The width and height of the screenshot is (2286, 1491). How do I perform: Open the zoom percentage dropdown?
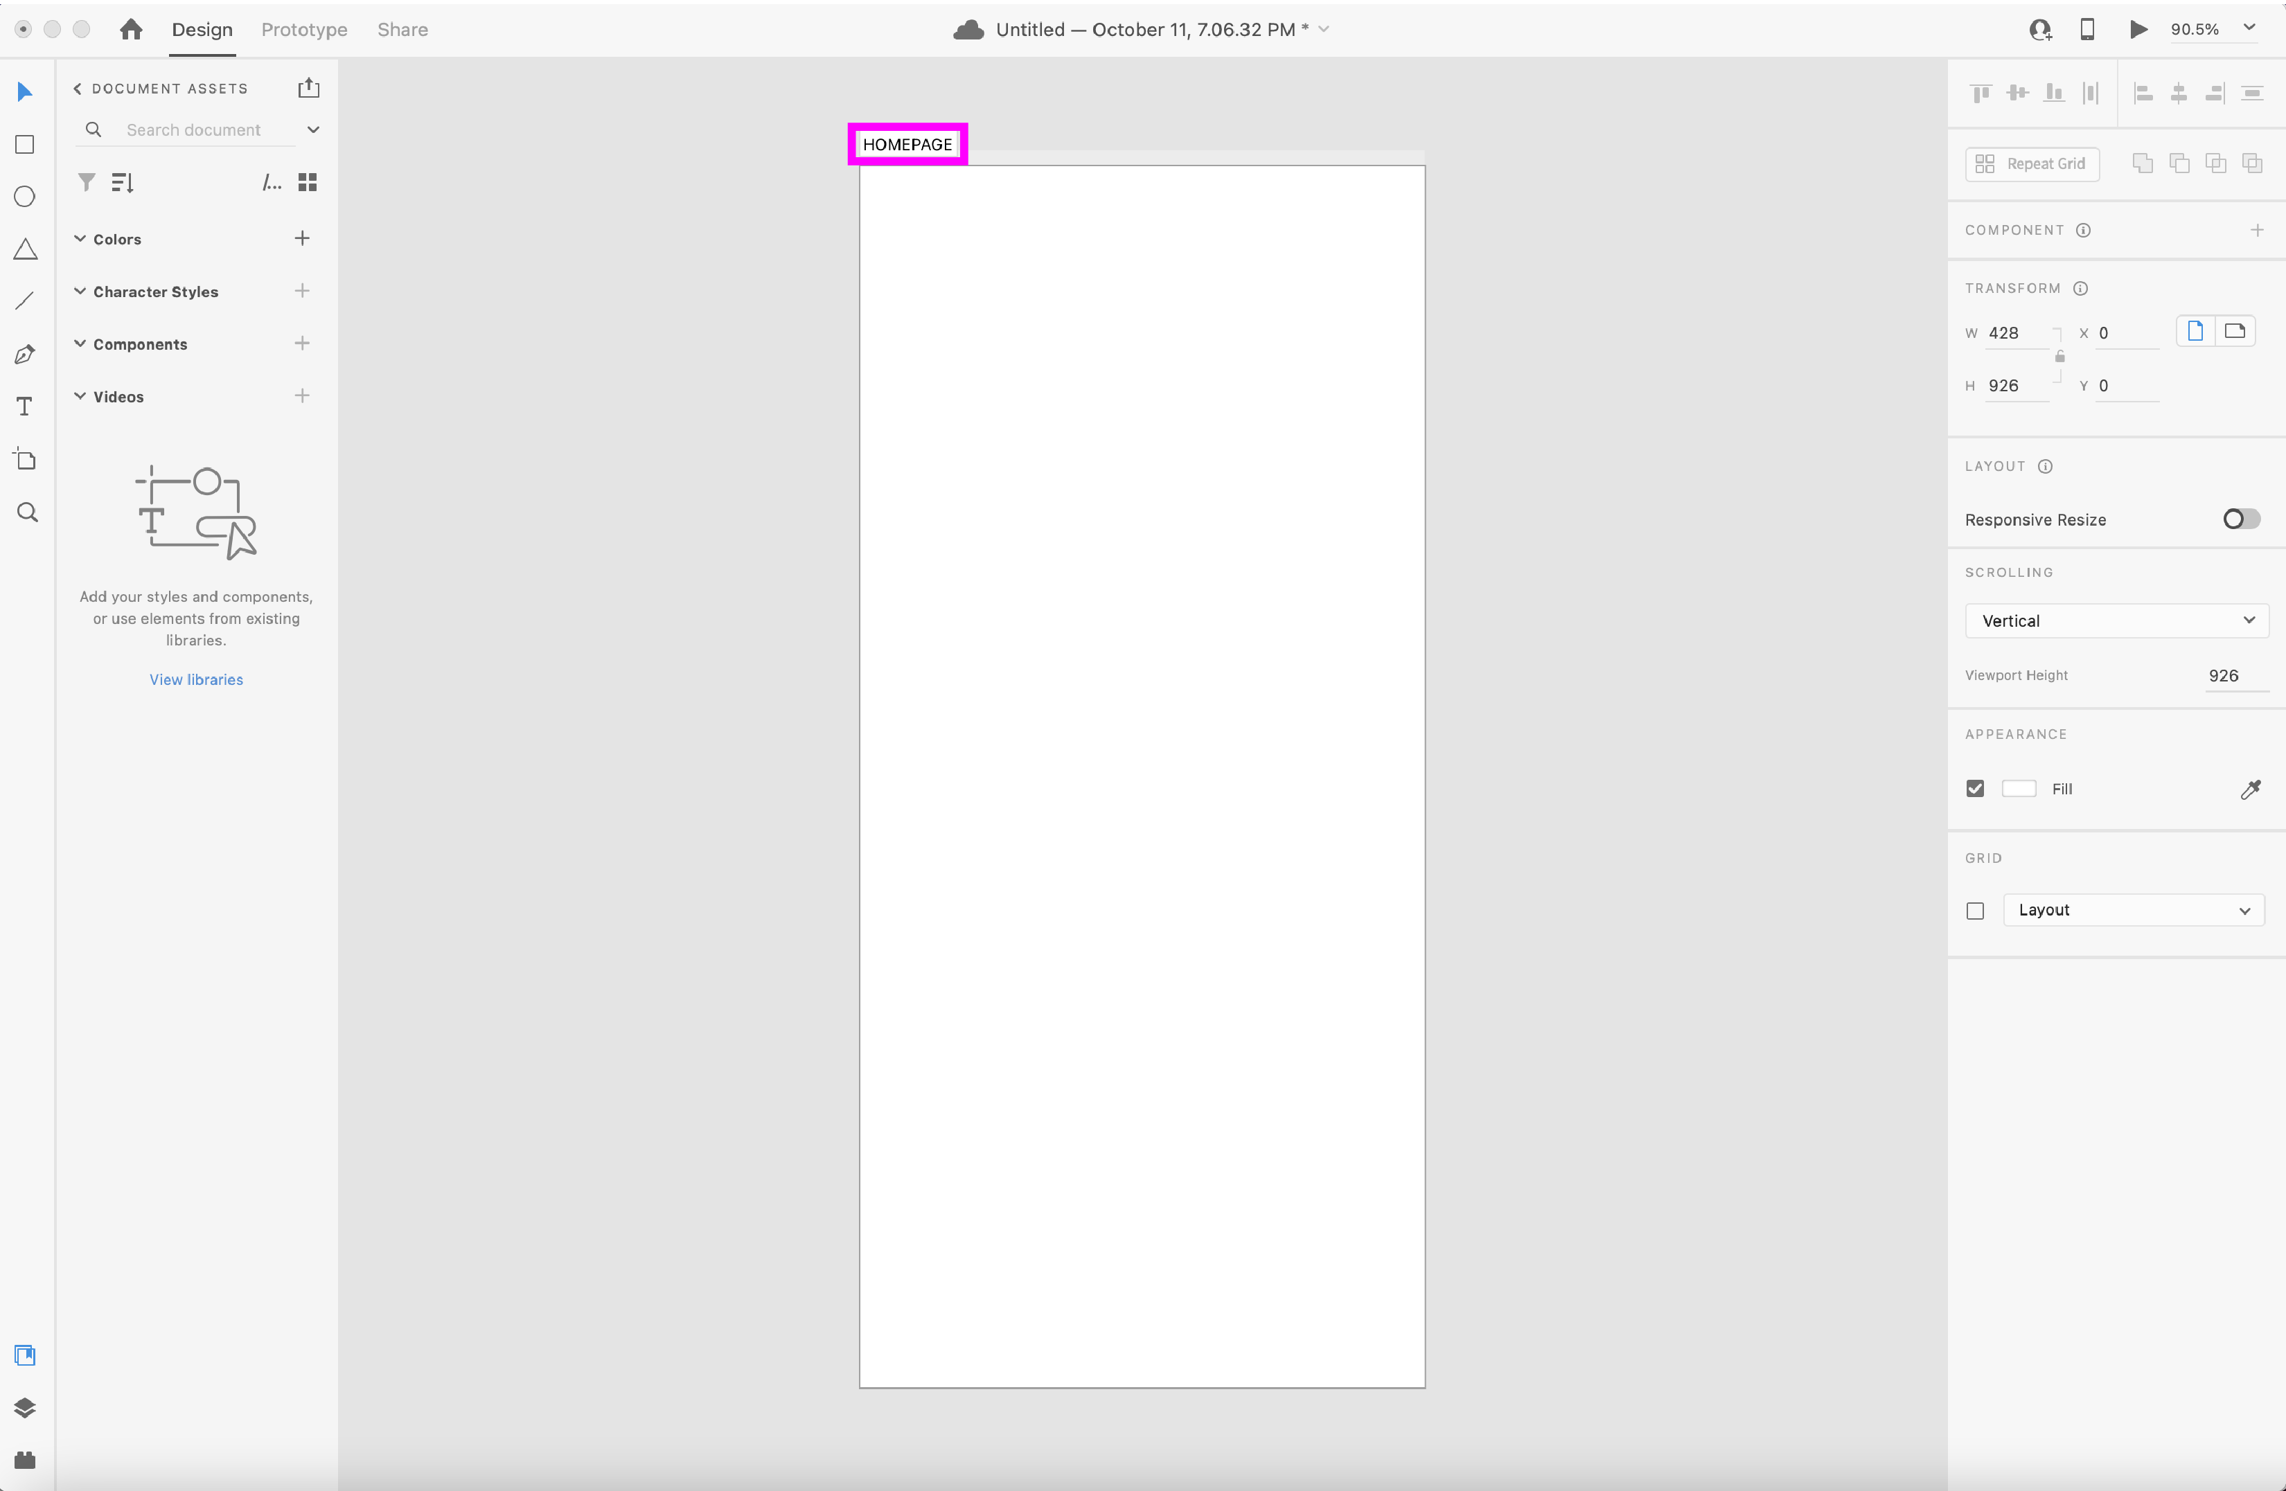(2249, 29)
